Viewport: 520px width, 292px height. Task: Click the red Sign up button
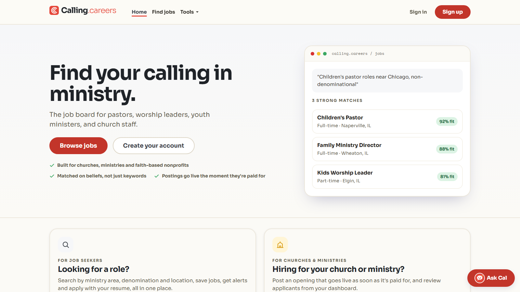coord(452,12)
